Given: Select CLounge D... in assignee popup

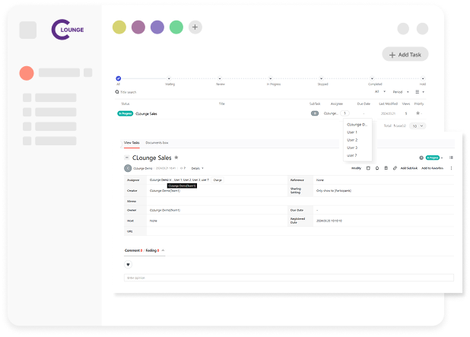Looking at the screenshot, I should pyautogui.click(x=357, y=125).
